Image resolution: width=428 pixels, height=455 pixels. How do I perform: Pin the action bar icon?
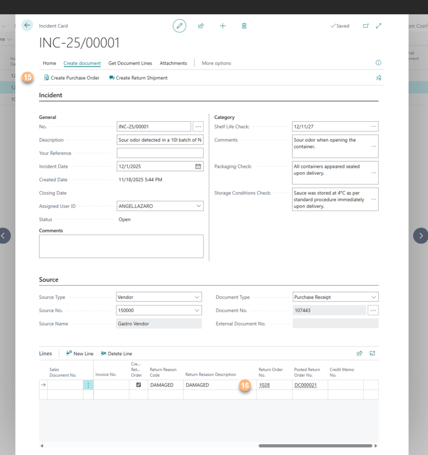tap(378, 78)
